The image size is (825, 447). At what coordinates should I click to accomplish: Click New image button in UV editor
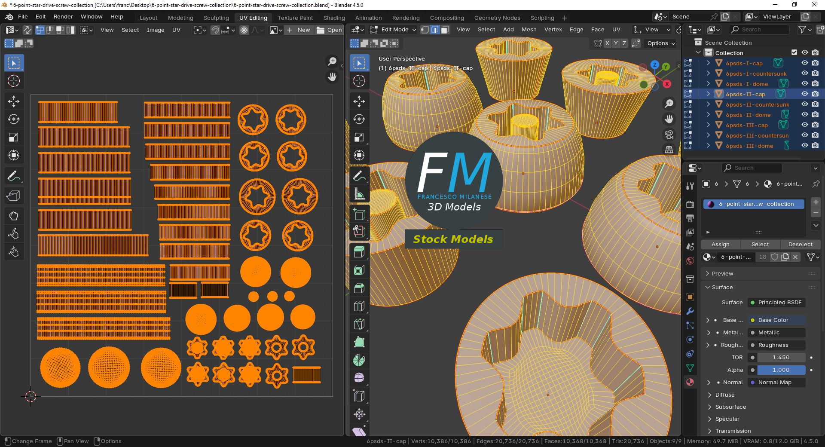[x=299, y=30]
